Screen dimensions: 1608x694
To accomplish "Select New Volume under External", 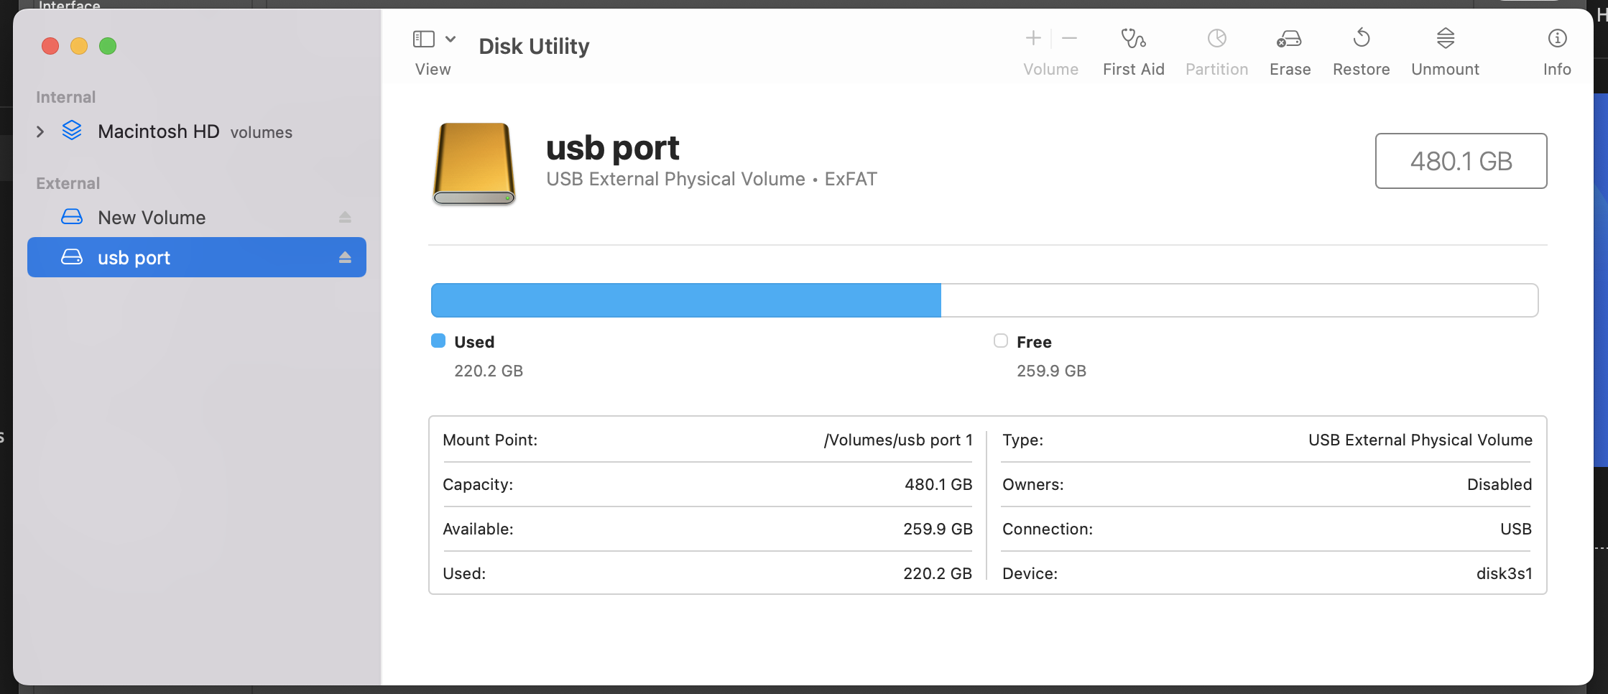I will 151,217.
